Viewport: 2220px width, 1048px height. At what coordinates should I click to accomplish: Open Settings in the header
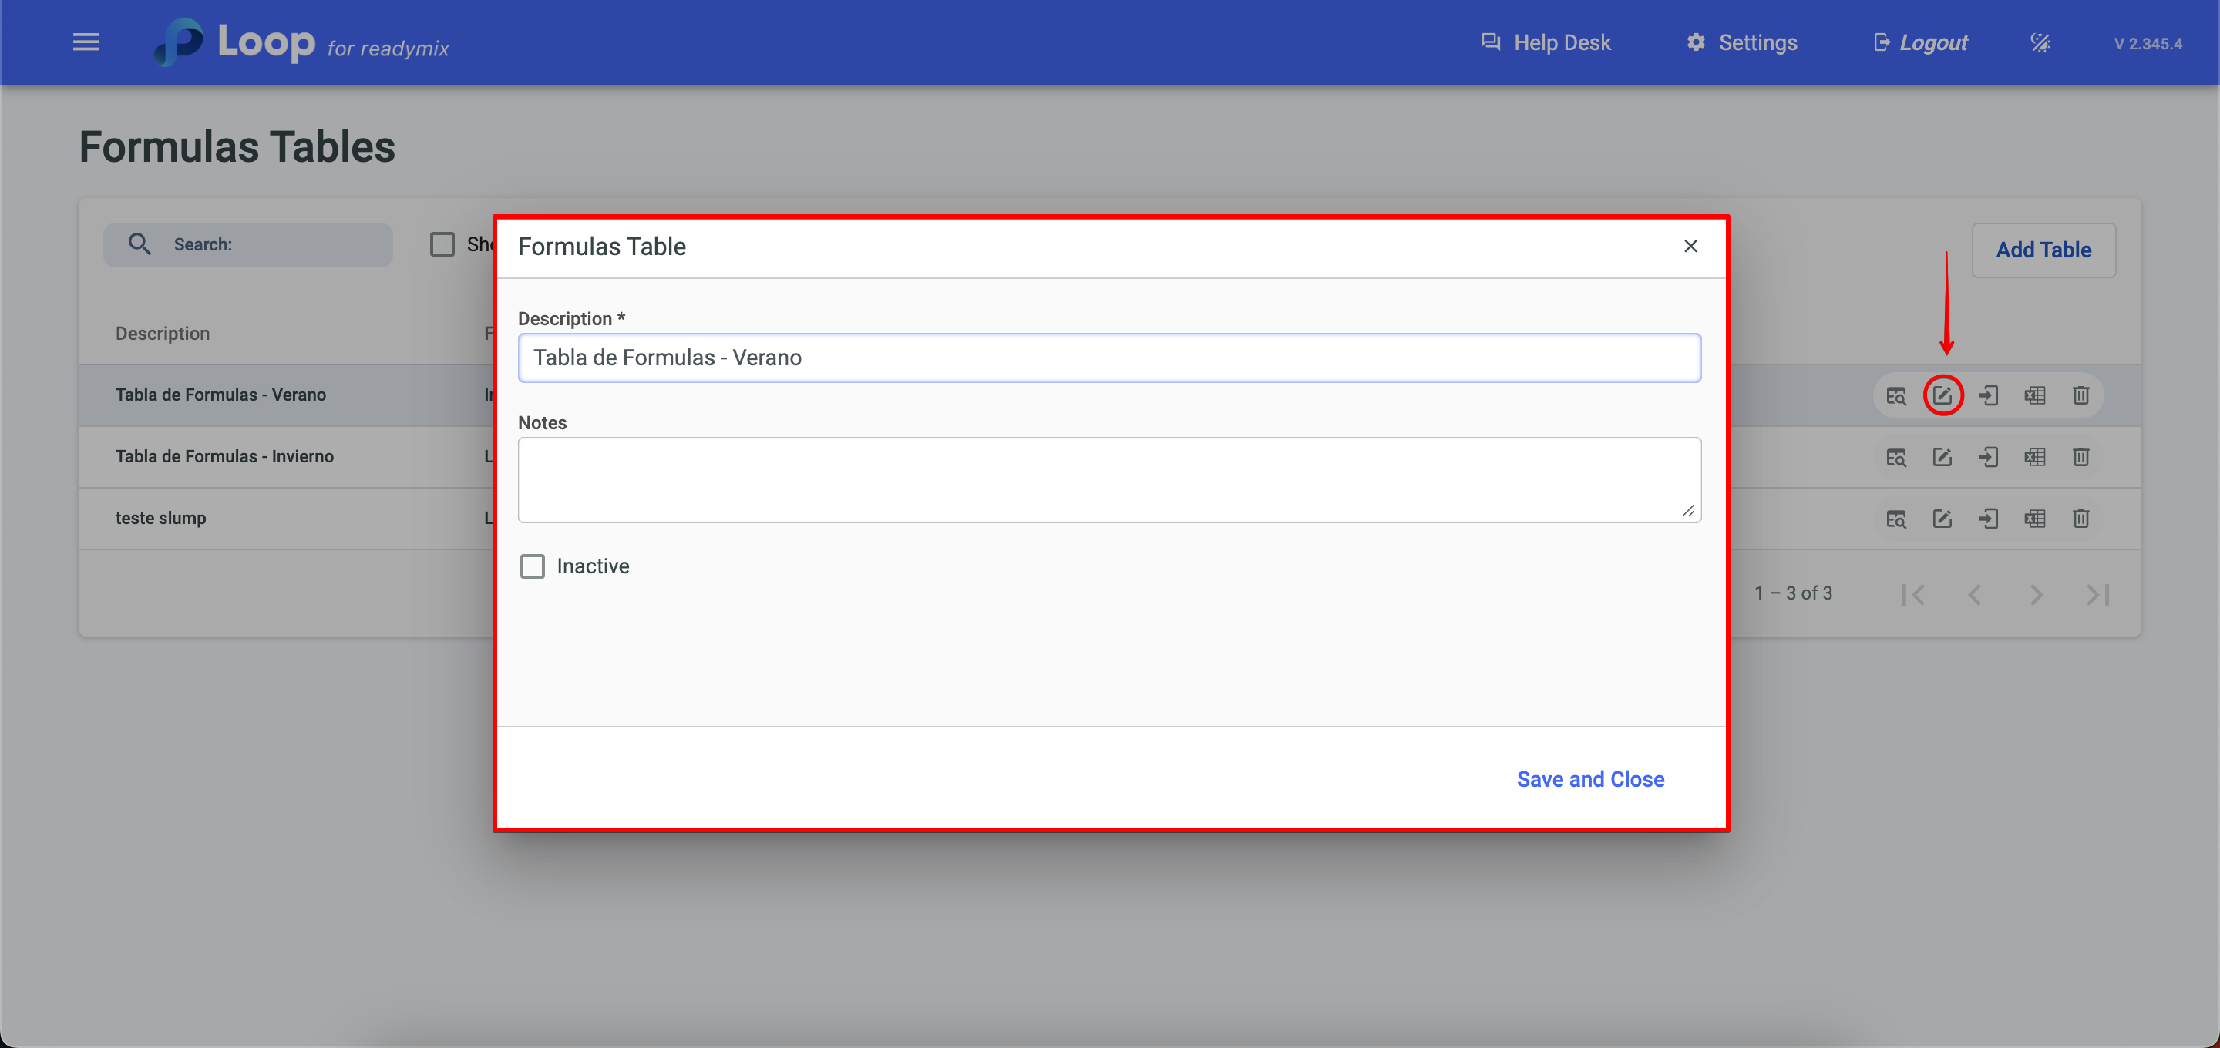[1742, 42]
